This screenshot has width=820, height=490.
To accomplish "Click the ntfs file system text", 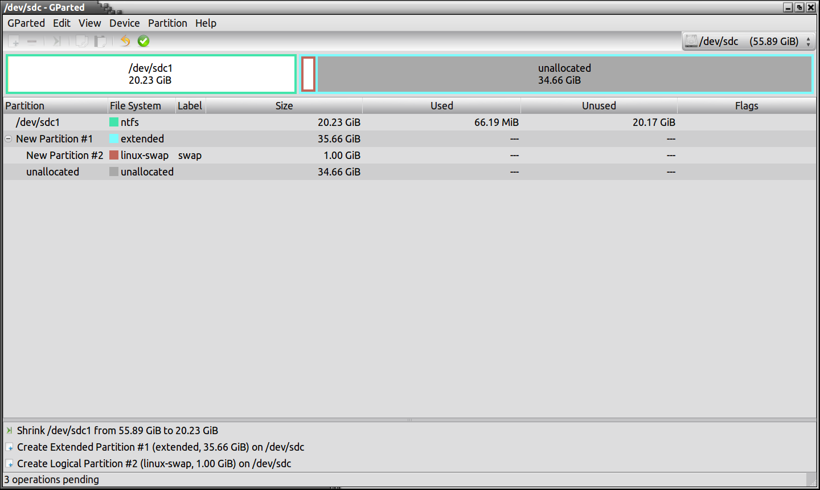I will tap(130, 122).
